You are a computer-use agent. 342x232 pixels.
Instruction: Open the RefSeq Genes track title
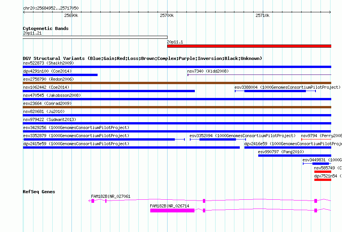(x=39, y=192)
